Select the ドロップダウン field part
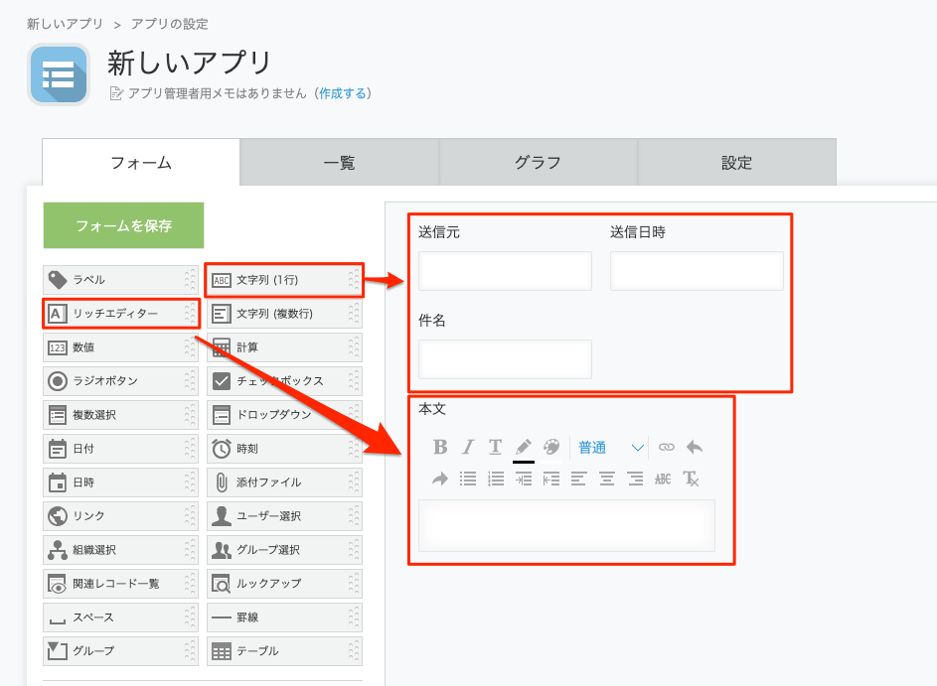Screen dimensions: 937x686 point(284,415)
